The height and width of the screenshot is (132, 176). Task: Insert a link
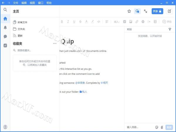tap(137, 22)
